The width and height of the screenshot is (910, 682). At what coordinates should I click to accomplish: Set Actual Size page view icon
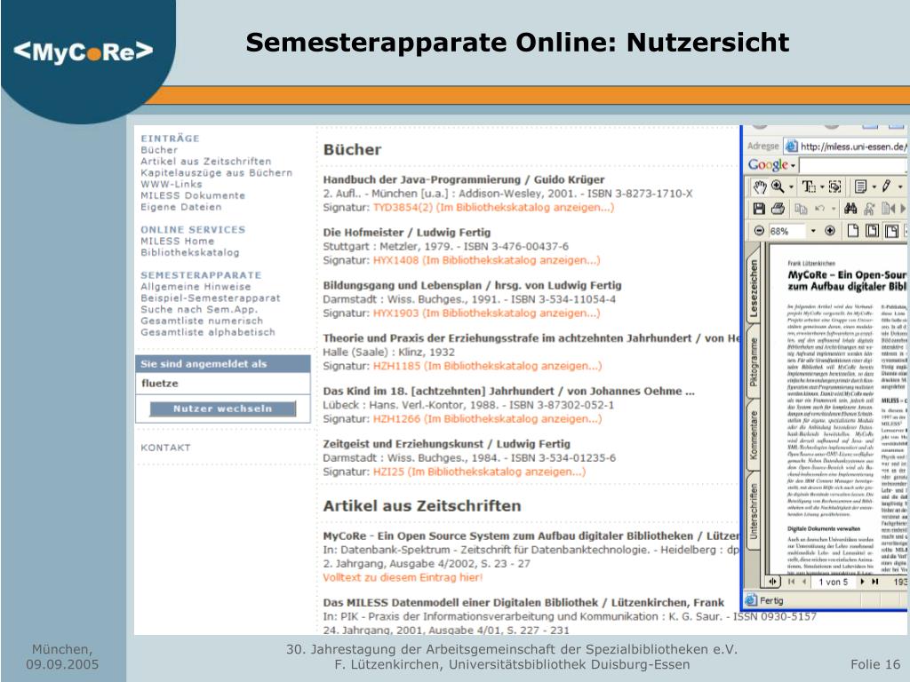coord(853,230)
